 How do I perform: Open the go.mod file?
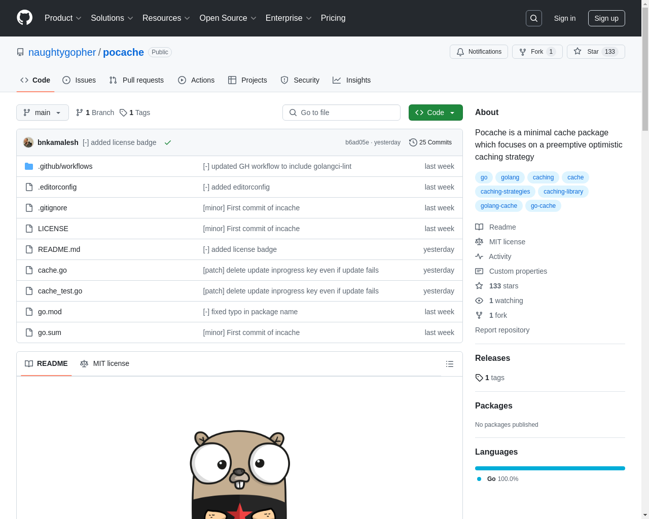pyautogui.click(x=50, y=312)
